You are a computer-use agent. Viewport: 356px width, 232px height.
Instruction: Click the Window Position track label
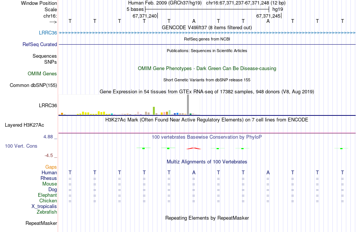39,3
